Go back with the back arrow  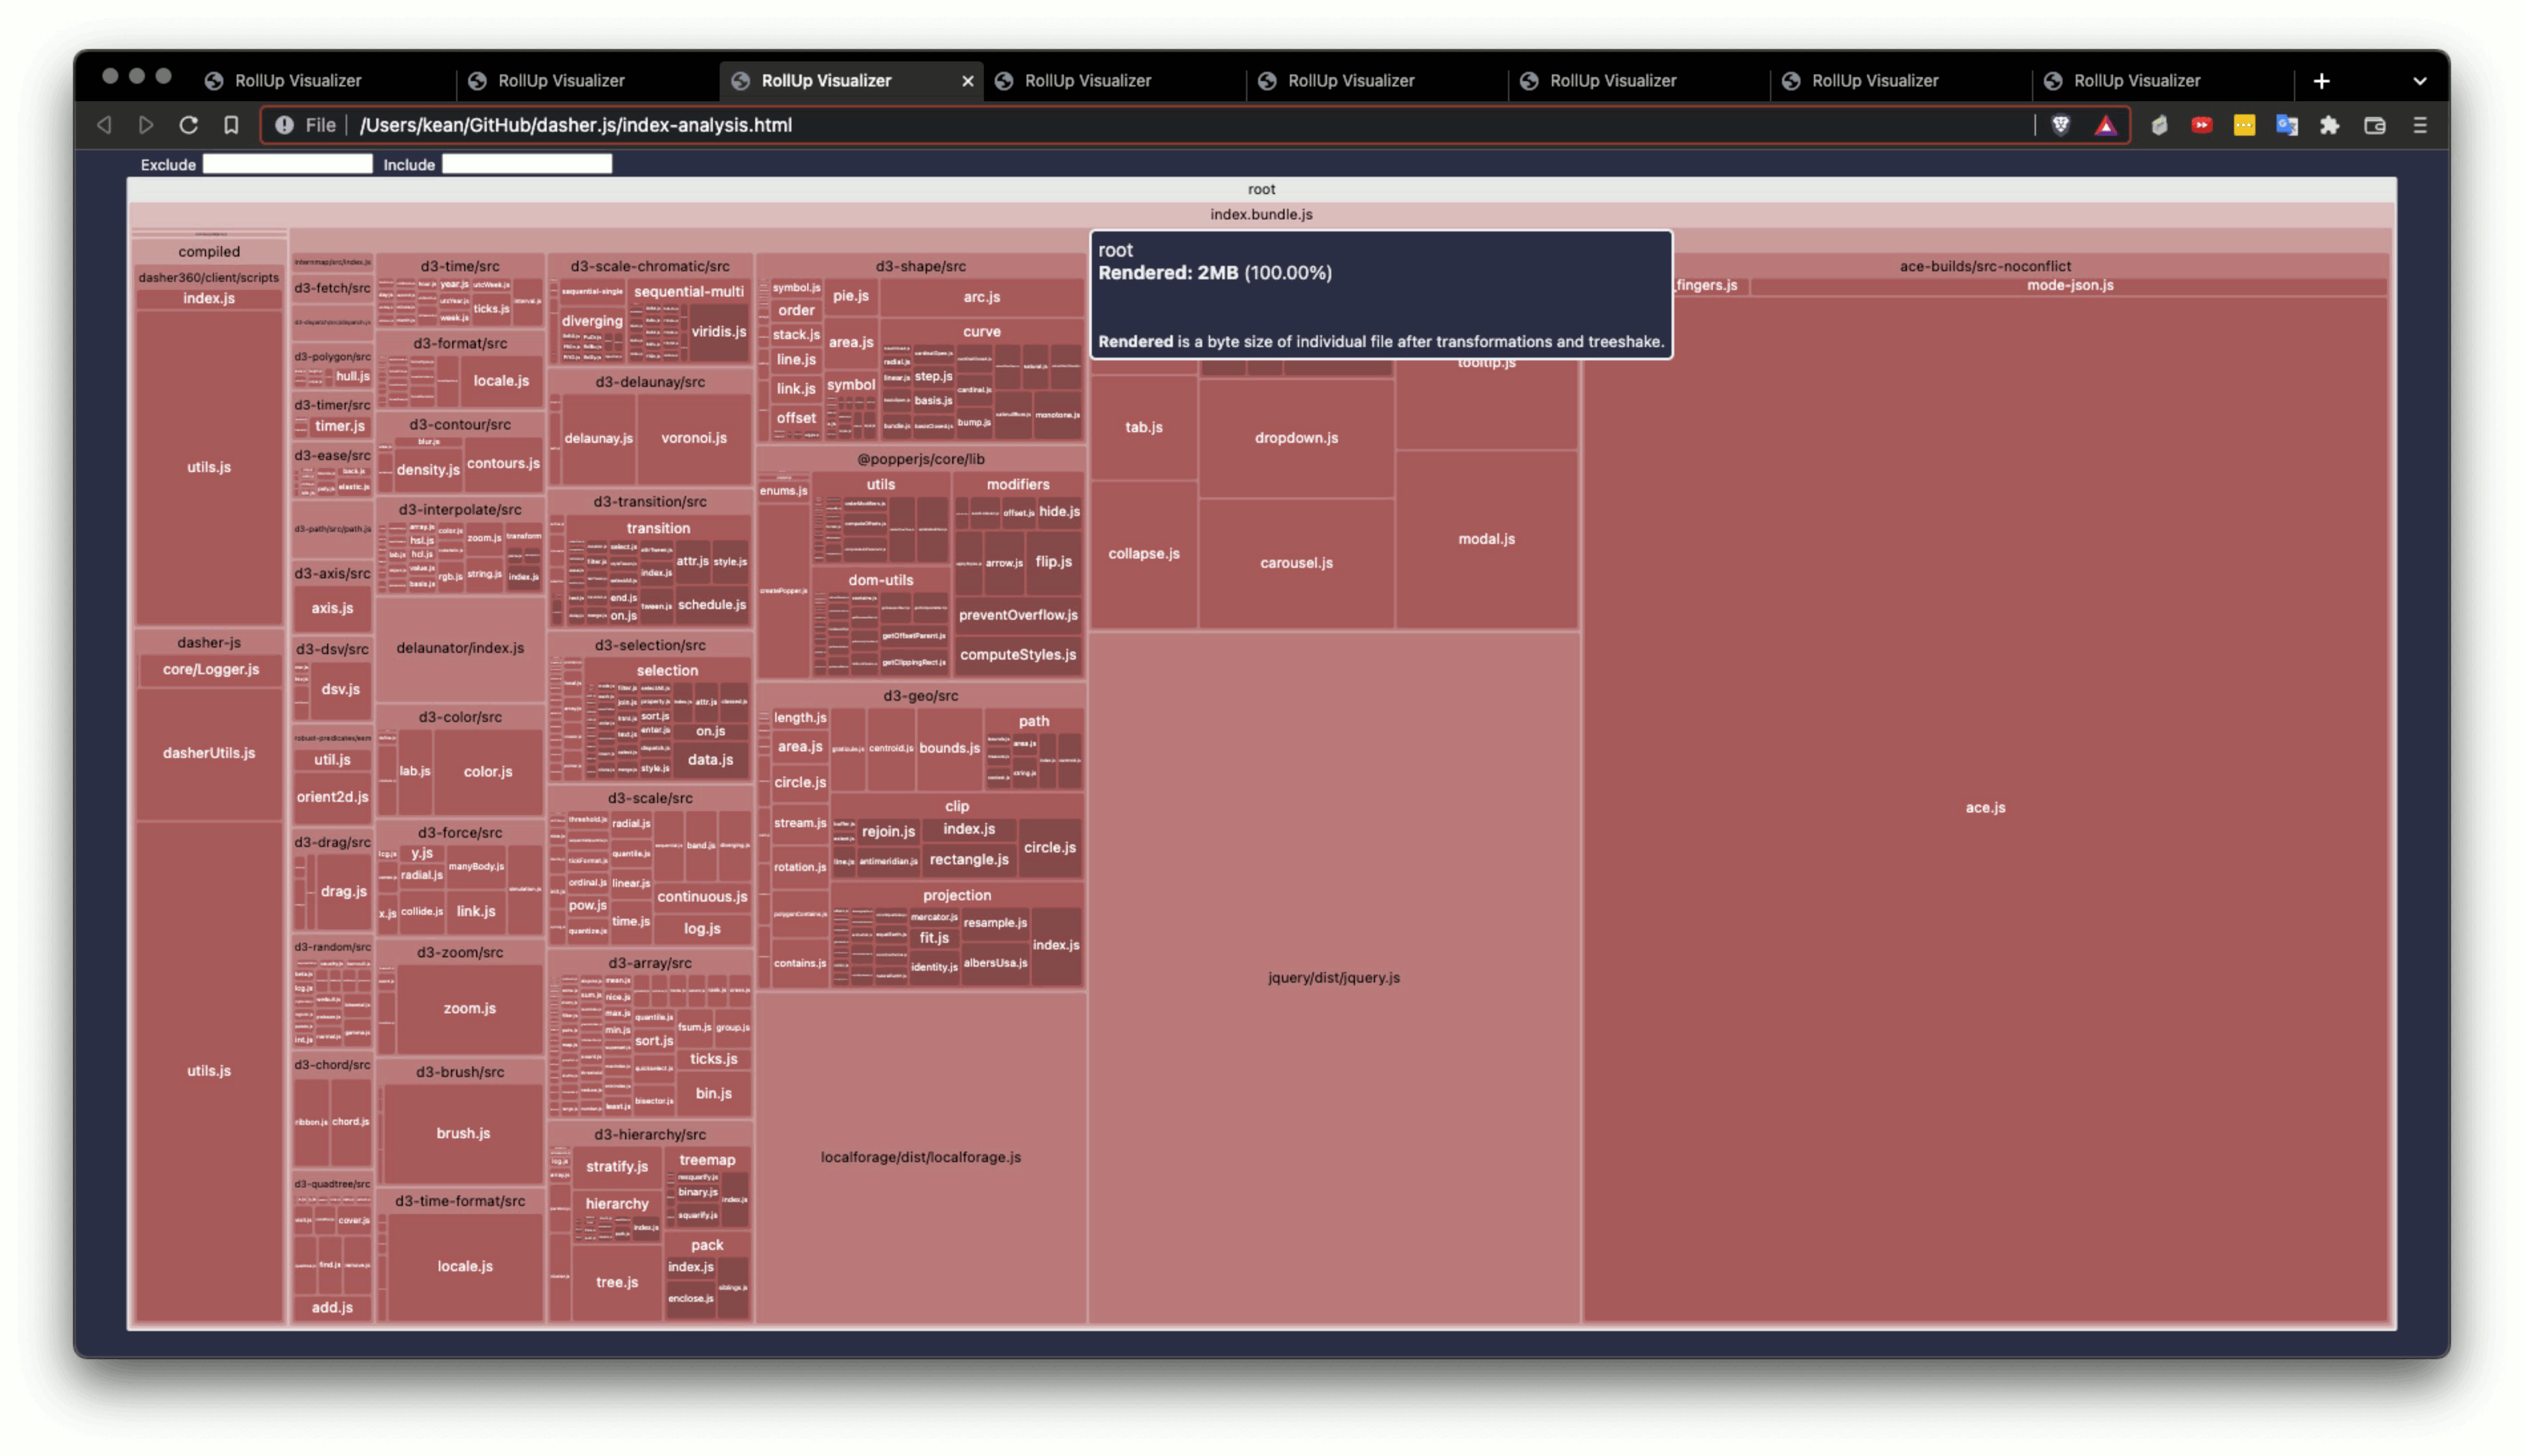[x=104, y=125]
